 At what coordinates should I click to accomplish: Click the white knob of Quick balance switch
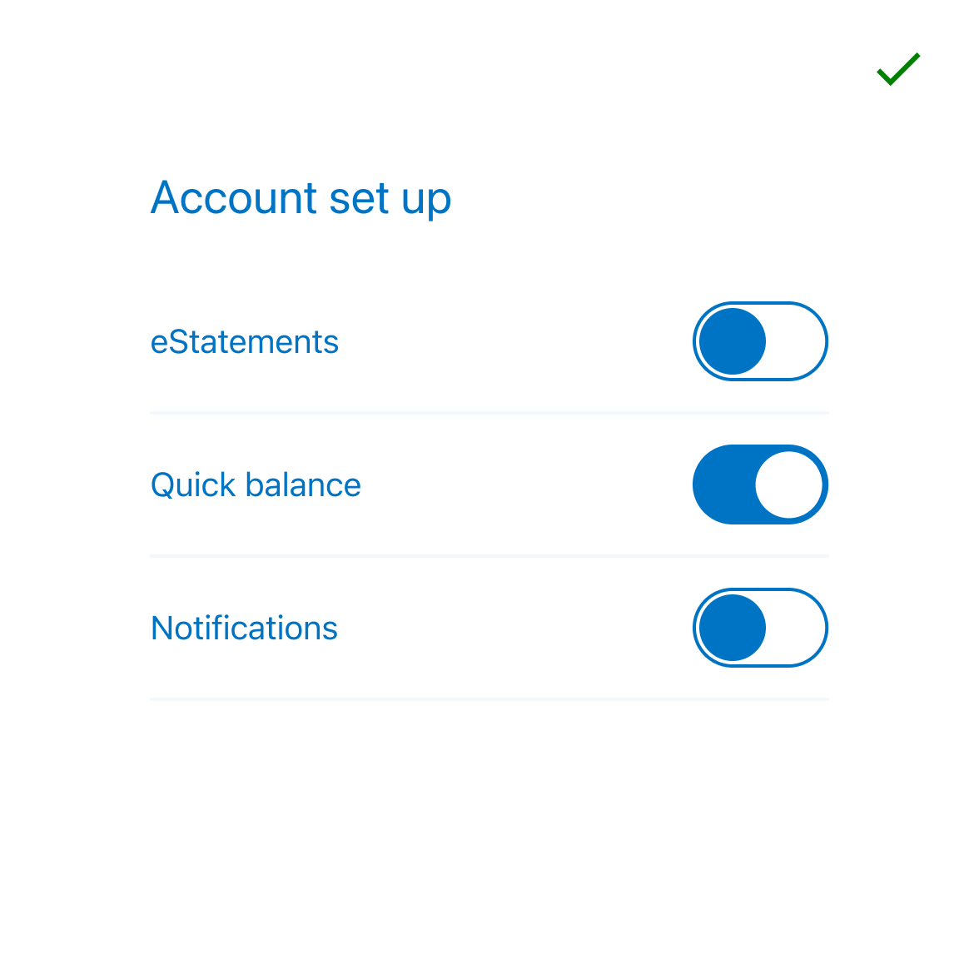click(788, 485)
